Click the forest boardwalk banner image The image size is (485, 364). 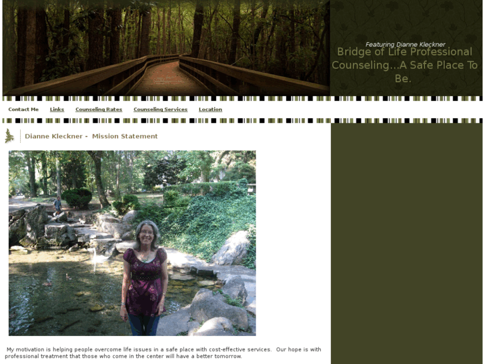click(166, 47)
